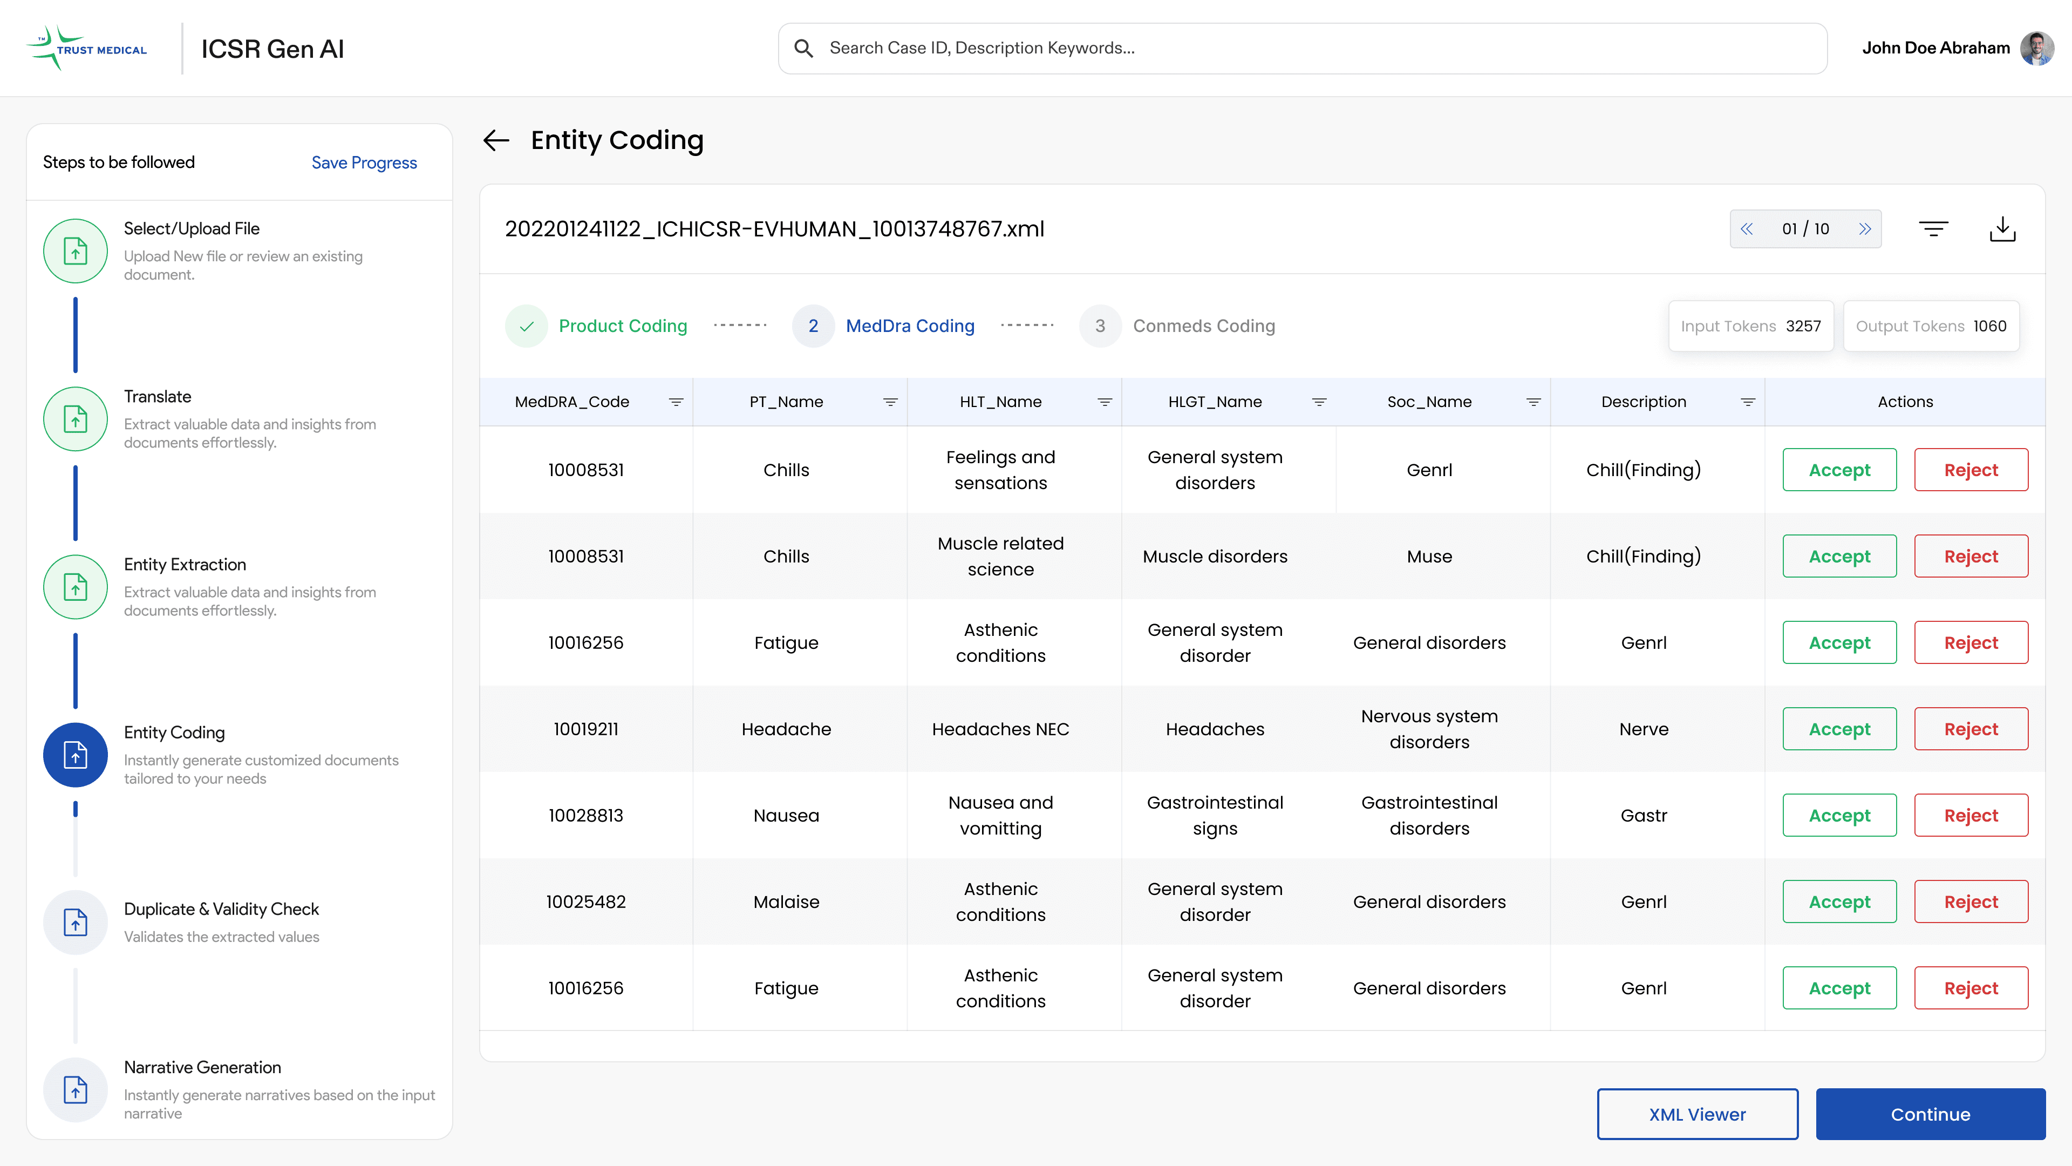The height and width of the screenshot is (1166, 2072).
Task: Click the active Entity Coding step icon
Action: tap(76, 755)
